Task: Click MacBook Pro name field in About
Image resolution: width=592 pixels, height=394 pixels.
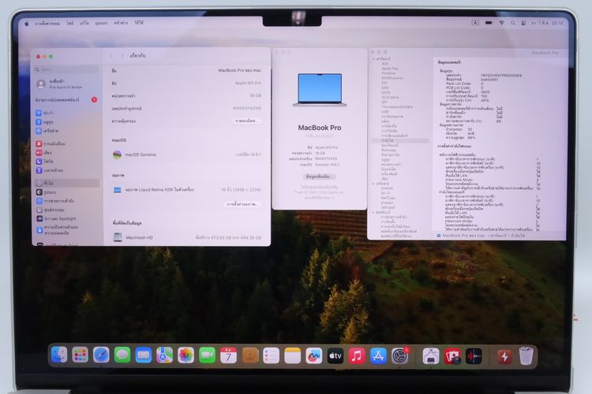Action: click(x=239, y=70)
